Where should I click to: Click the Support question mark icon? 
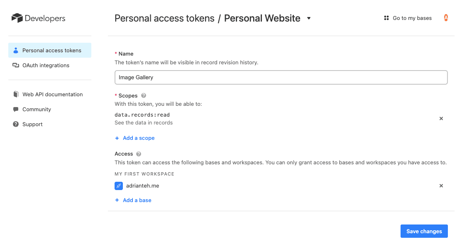pyautogui.click(x=16, y=124)
